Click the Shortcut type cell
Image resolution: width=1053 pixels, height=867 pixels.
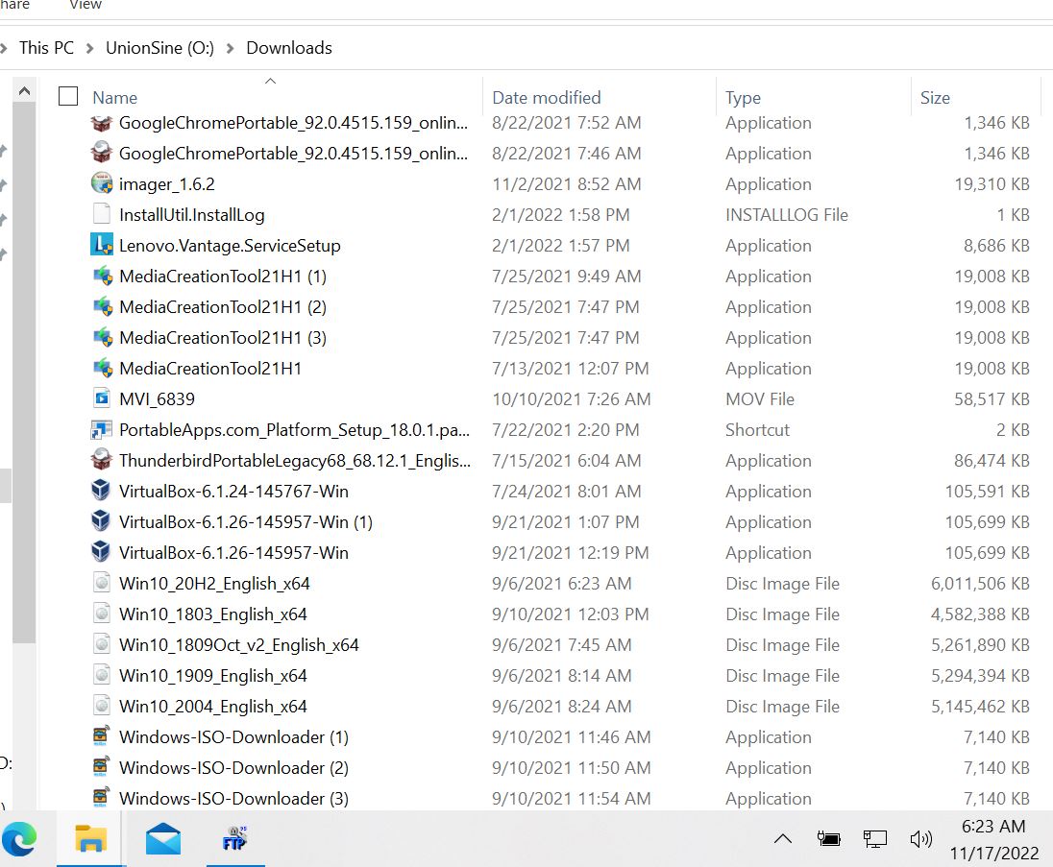point(757,430)
